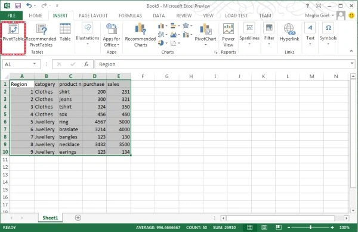
Task: Expand the formula bar
Action: 352,63
